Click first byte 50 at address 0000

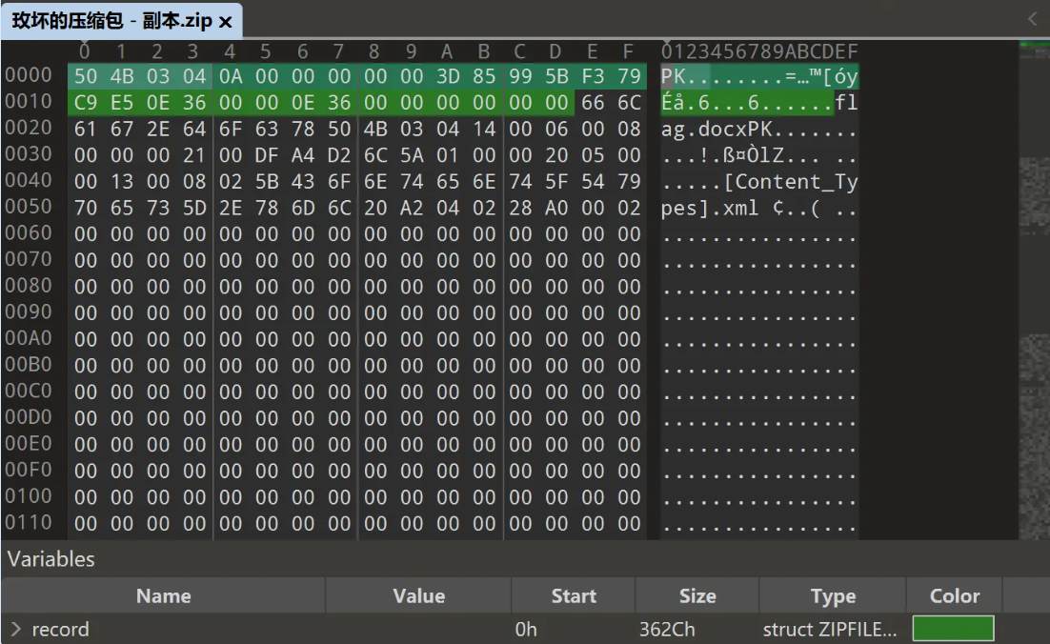coord(86,76)
